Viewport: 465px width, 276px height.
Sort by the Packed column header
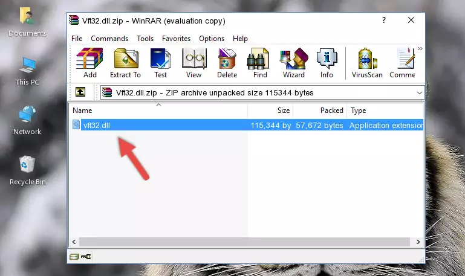[320, 111]
